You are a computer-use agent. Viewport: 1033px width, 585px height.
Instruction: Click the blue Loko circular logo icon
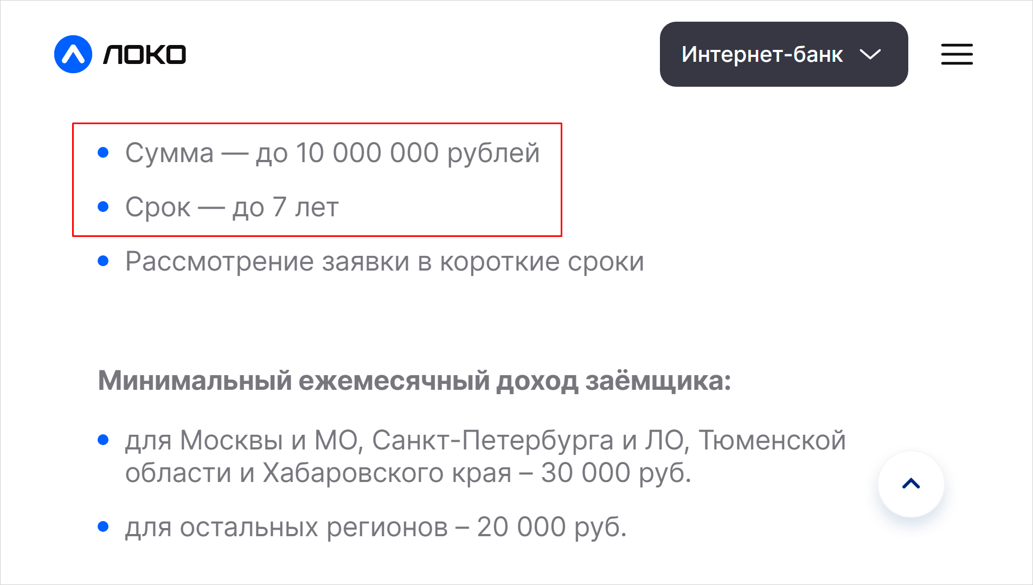[x=73, y=54]
